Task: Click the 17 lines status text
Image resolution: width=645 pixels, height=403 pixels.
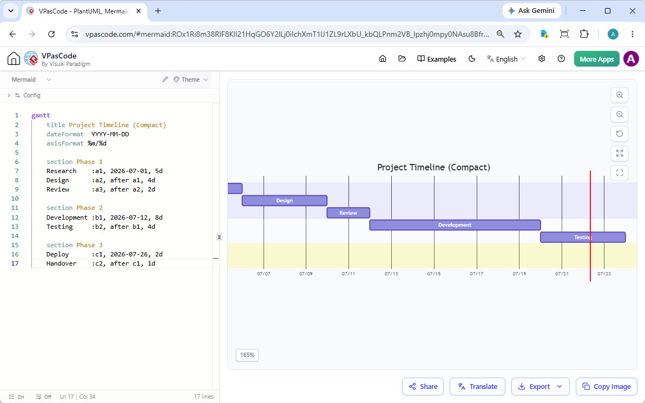Action: point(203,397)
